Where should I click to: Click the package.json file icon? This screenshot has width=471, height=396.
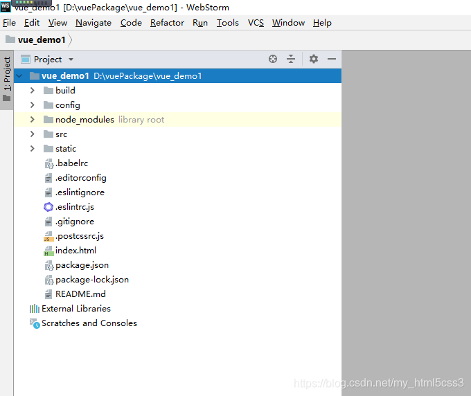tap(48, 265)
